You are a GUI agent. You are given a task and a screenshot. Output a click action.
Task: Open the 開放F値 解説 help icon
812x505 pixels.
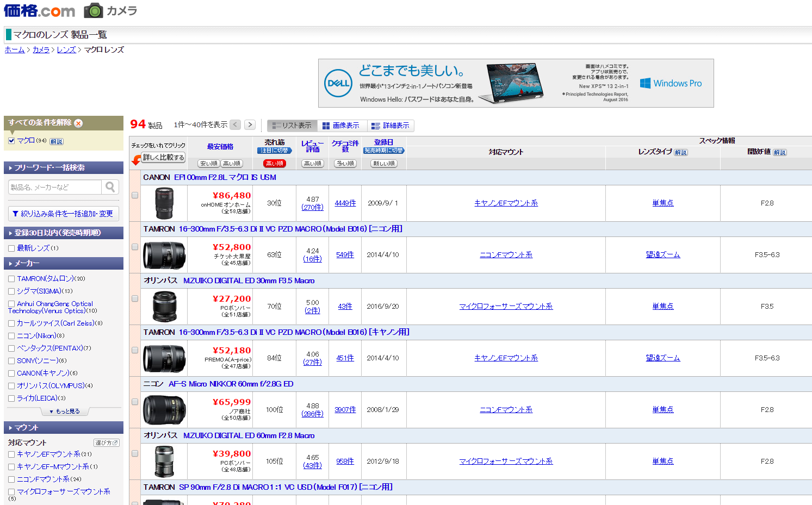[x=780, y=152]
